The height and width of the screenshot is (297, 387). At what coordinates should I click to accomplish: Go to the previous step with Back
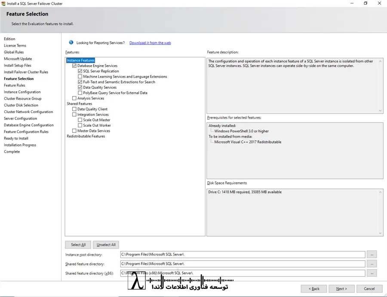pyautogui.click(x=314, y=288)
